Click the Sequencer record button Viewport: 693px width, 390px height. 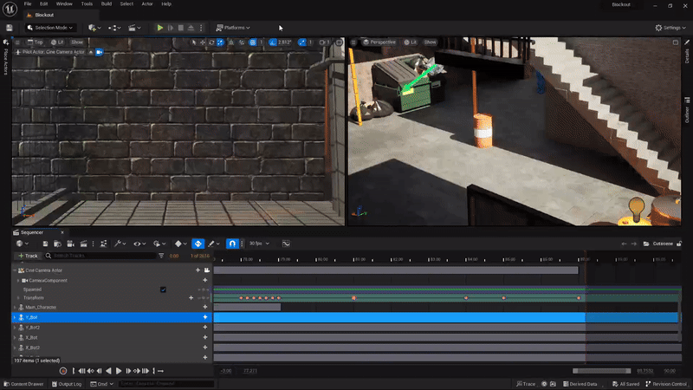click(63, 371)
